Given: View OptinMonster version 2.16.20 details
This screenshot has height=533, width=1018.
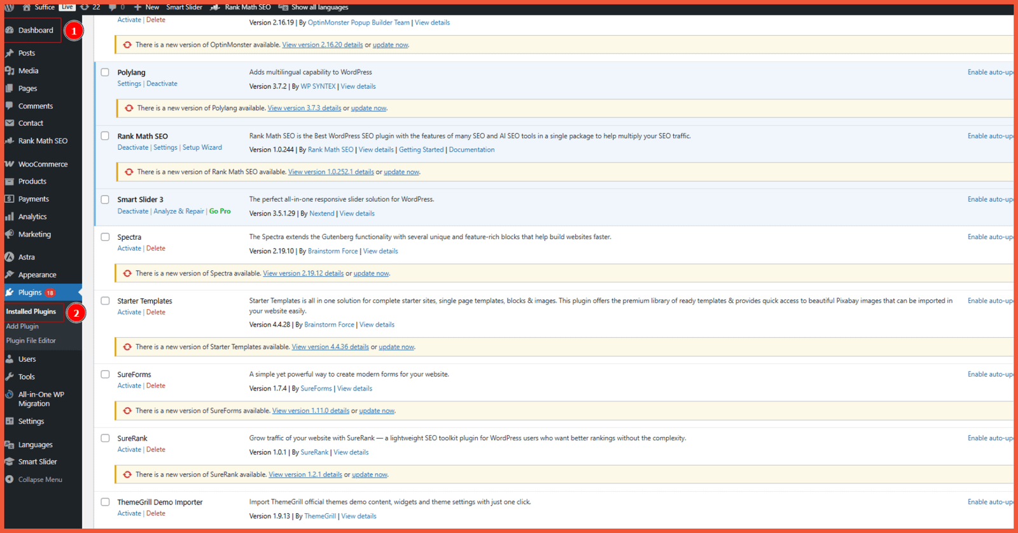Looking at the screenshot, I should pyautogui.click(x=323, y=45).
